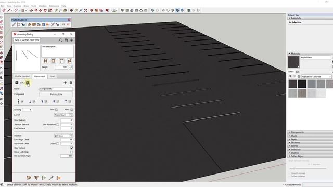The image size is (333, 187).
Task: Toggle the Host checkbox
Action: [72, 110]
